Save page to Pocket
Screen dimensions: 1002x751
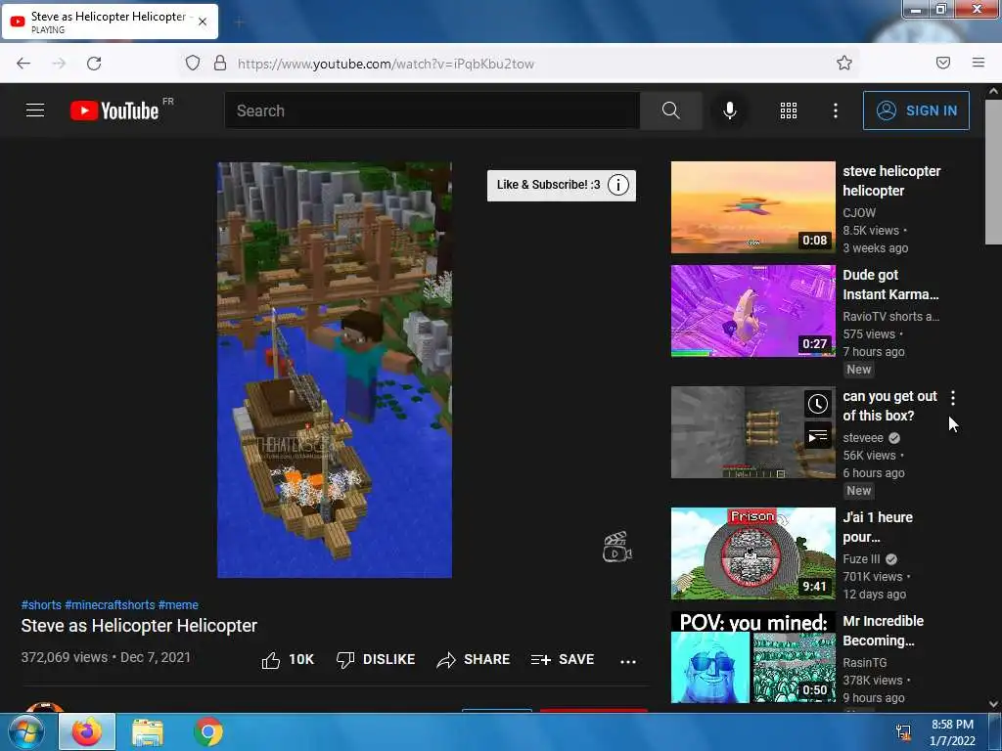click(942, 63)
